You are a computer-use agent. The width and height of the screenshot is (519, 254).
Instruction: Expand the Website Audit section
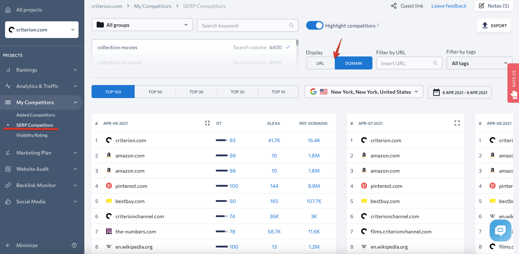[x=42, y=169]
